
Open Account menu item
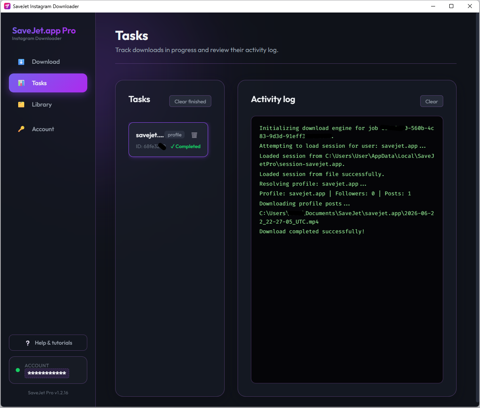point(48,129)
